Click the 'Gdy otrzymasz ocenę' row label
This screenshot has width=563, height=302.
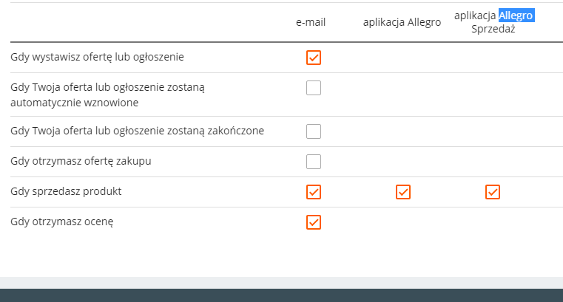pyautogui.click(x=62, y=221)
